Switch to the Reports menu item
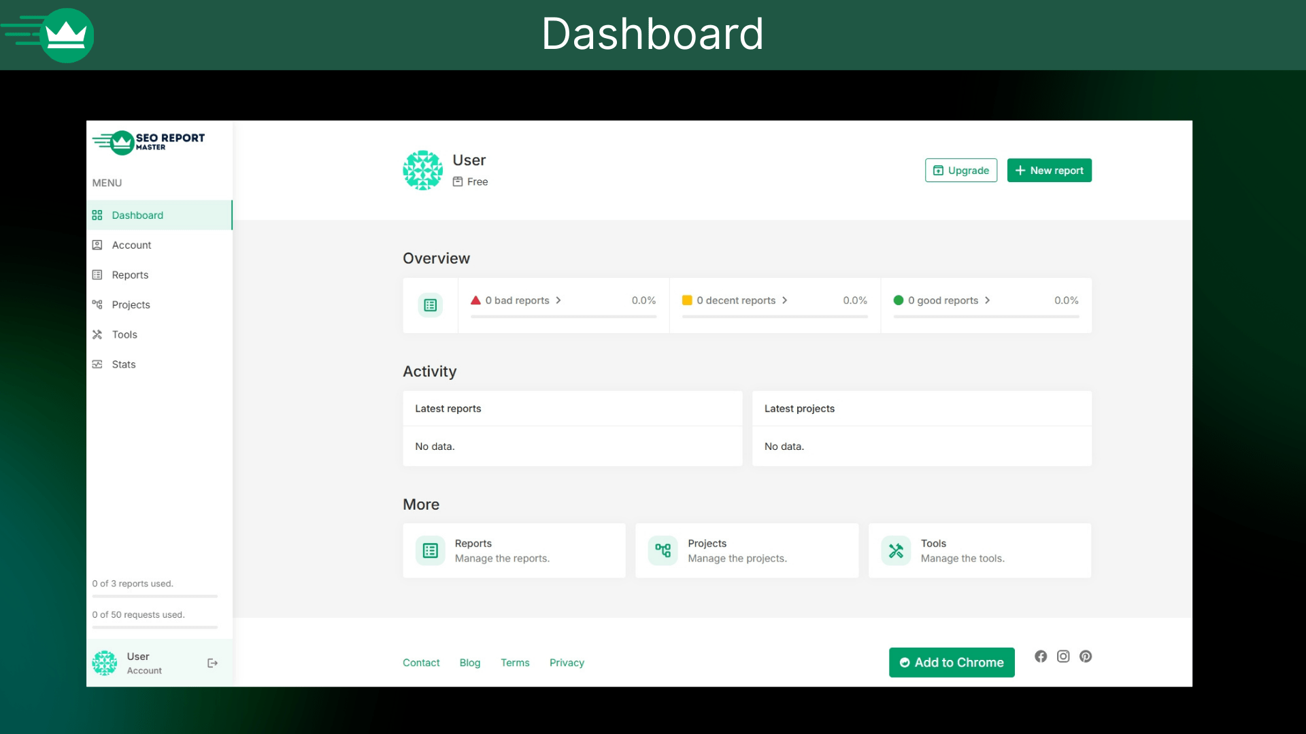The height and width of the screenshot is (734, 1306). click(x=130, y=275)
